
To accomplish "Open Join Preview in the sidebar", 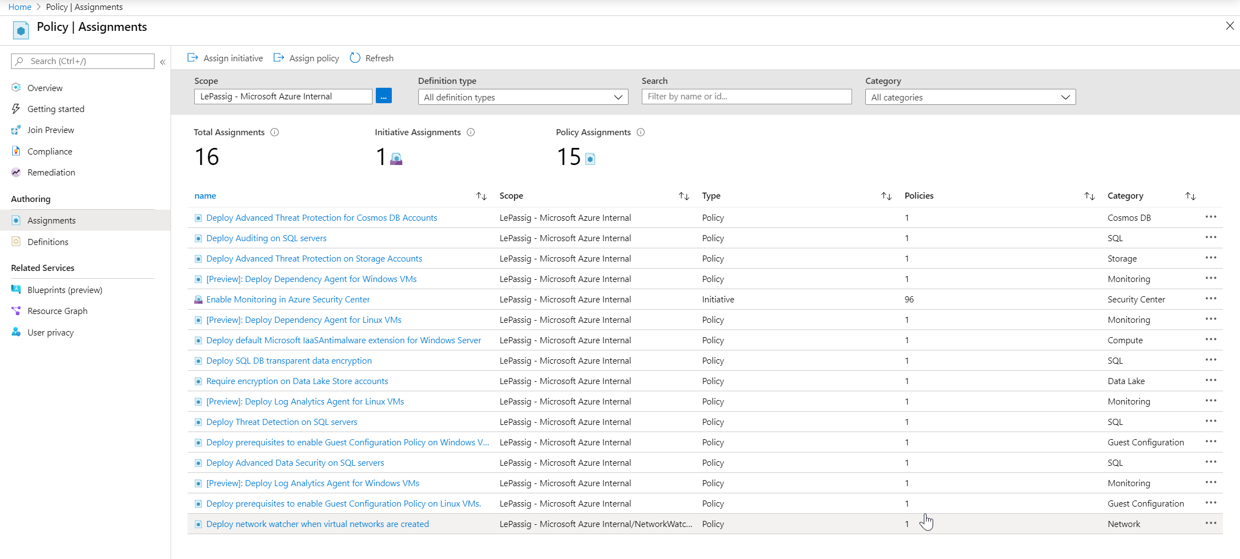I will pos(51,130).
